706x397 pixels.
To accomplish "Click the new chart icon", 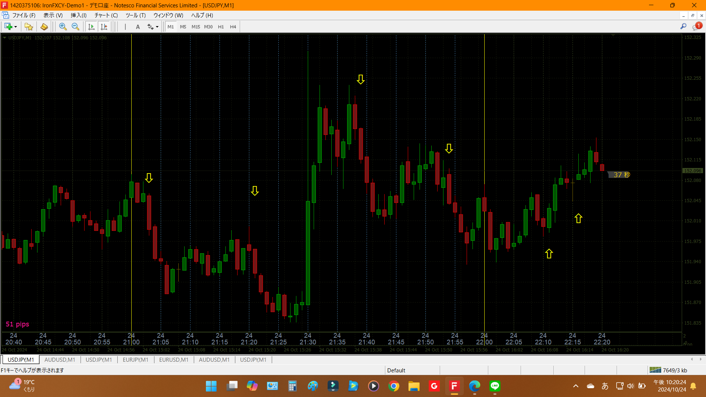I will (x=8, y=26).
